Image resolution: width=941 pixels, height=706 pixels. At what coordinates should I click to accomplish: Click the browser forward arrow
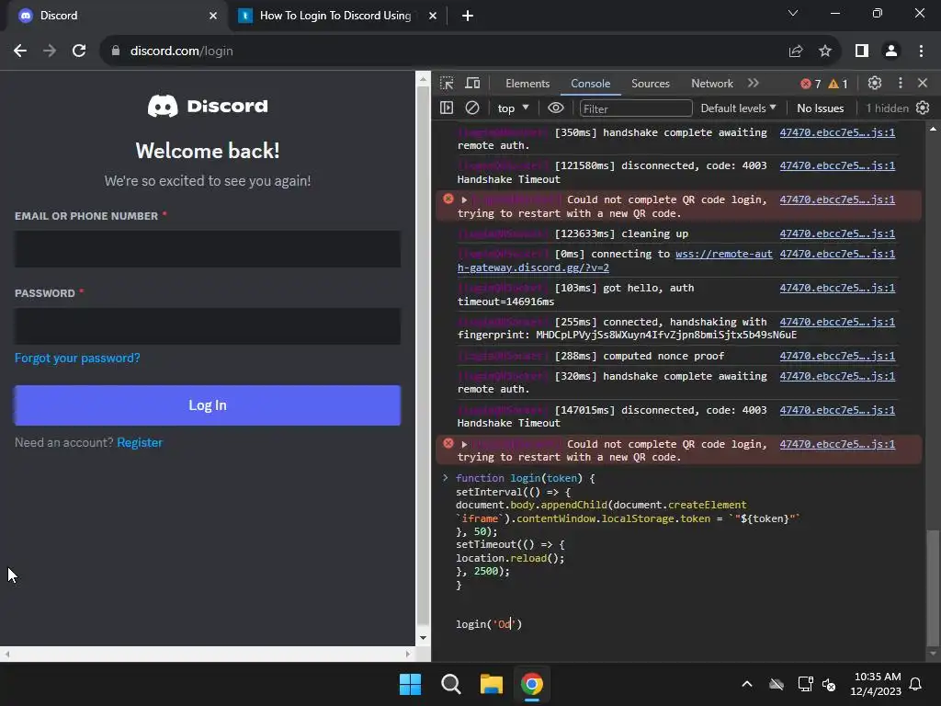pos(50,51)
